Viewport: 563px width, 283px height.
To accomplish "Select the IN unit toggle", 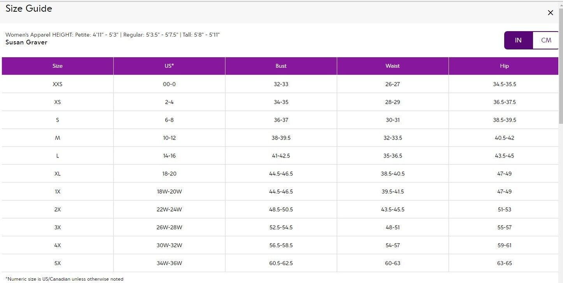I will 518,40.
